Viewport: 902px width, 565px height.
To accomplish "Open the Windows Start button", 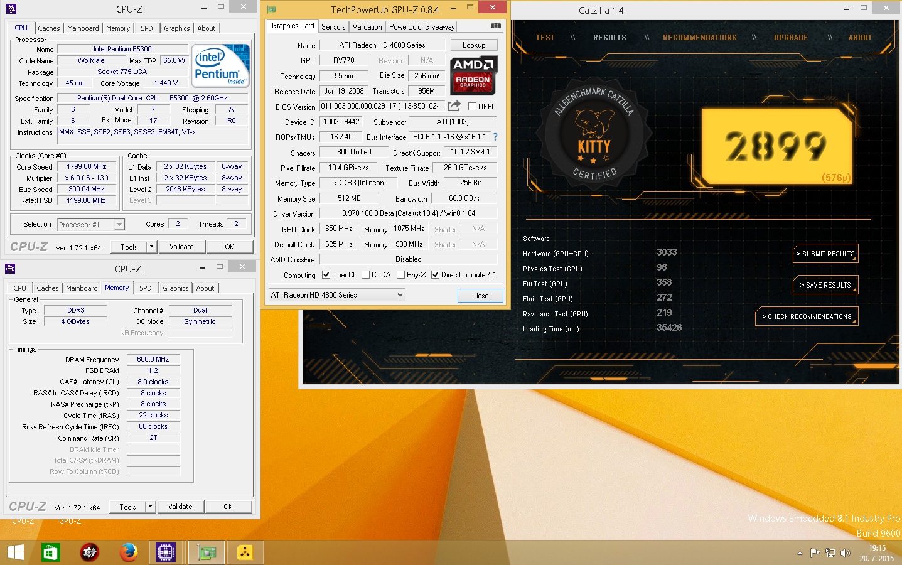I will click(16, 552).
